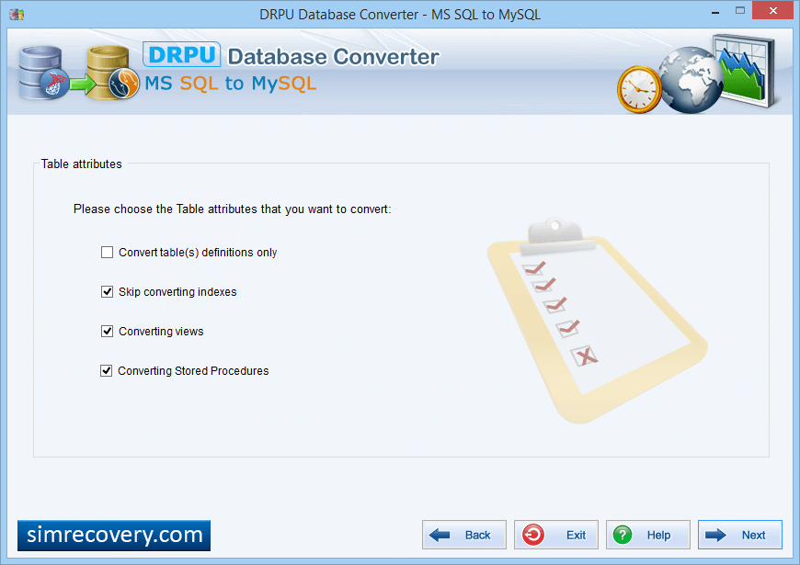Screen dimensions: 800x565
Task: Uncheck Converting views checkbox
Action: click(107, 332)
